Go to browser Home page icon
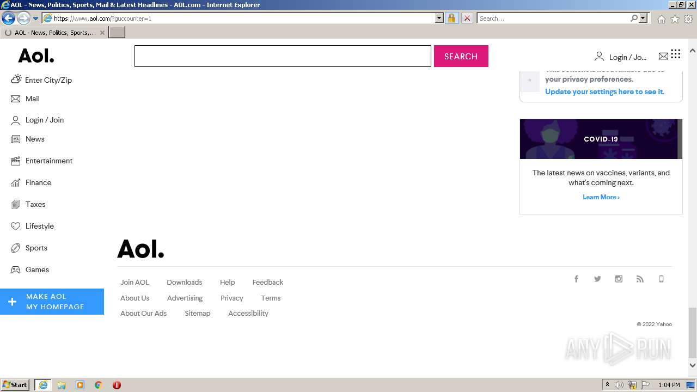 point(661,19)
